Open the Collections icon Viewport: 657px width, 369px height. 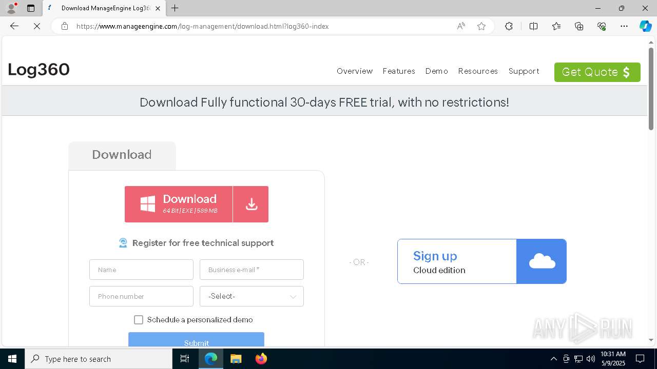579,26
